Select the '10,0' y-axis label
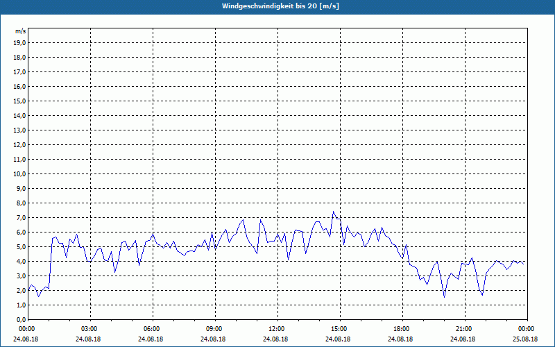Screen dimensions: 555x347 click(19, 174)
